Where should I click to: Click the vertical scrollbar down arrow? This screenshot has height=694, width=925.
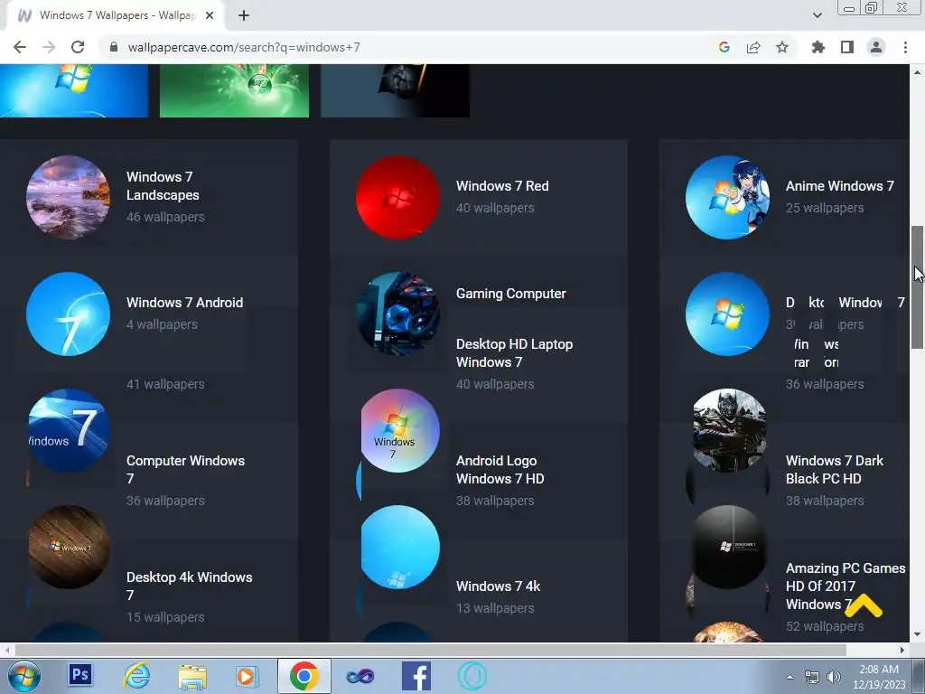pos(918,635)
